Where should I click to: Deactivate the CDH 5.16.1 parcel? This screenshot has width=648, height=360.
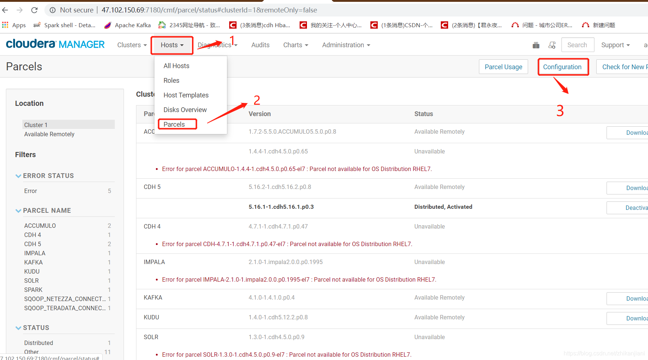click(x=627, y=208)
